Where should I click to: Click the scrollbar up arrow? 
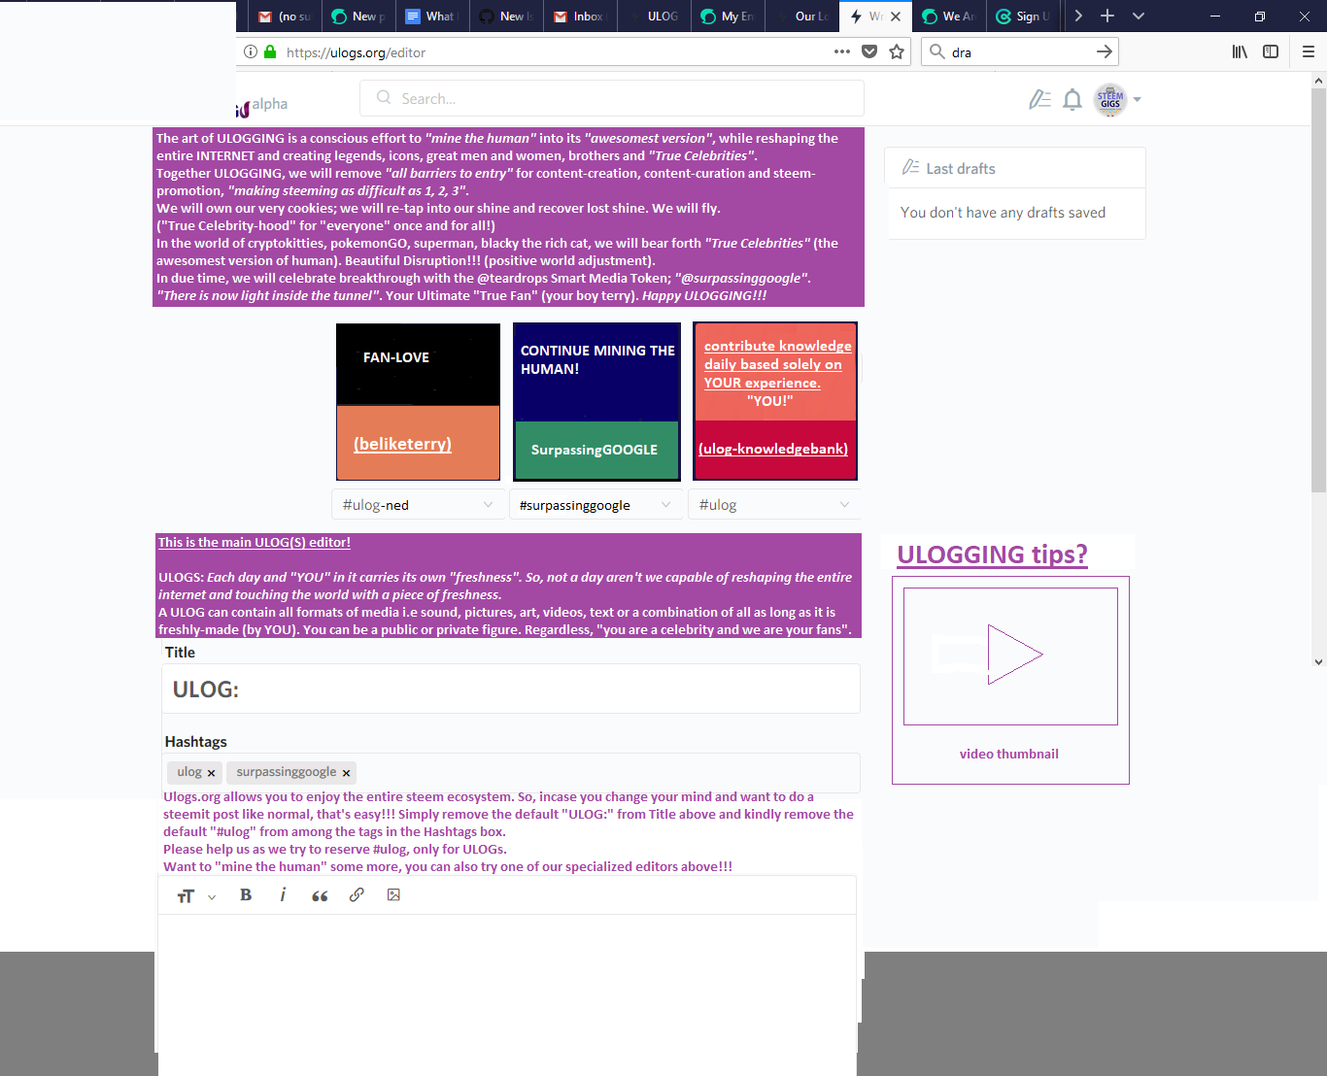point(1318,80)
